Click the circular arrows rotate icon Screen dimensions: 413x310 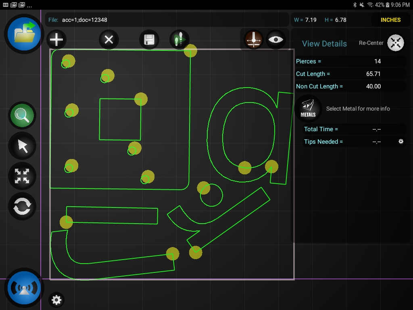[22, 207]
